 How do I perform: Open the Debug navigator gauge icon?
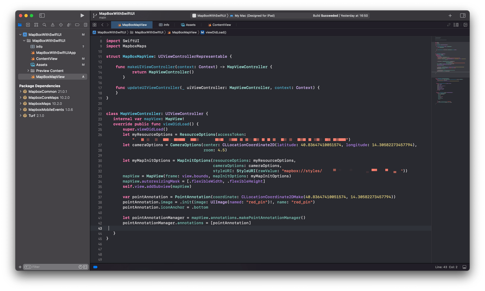coord(69,25)
